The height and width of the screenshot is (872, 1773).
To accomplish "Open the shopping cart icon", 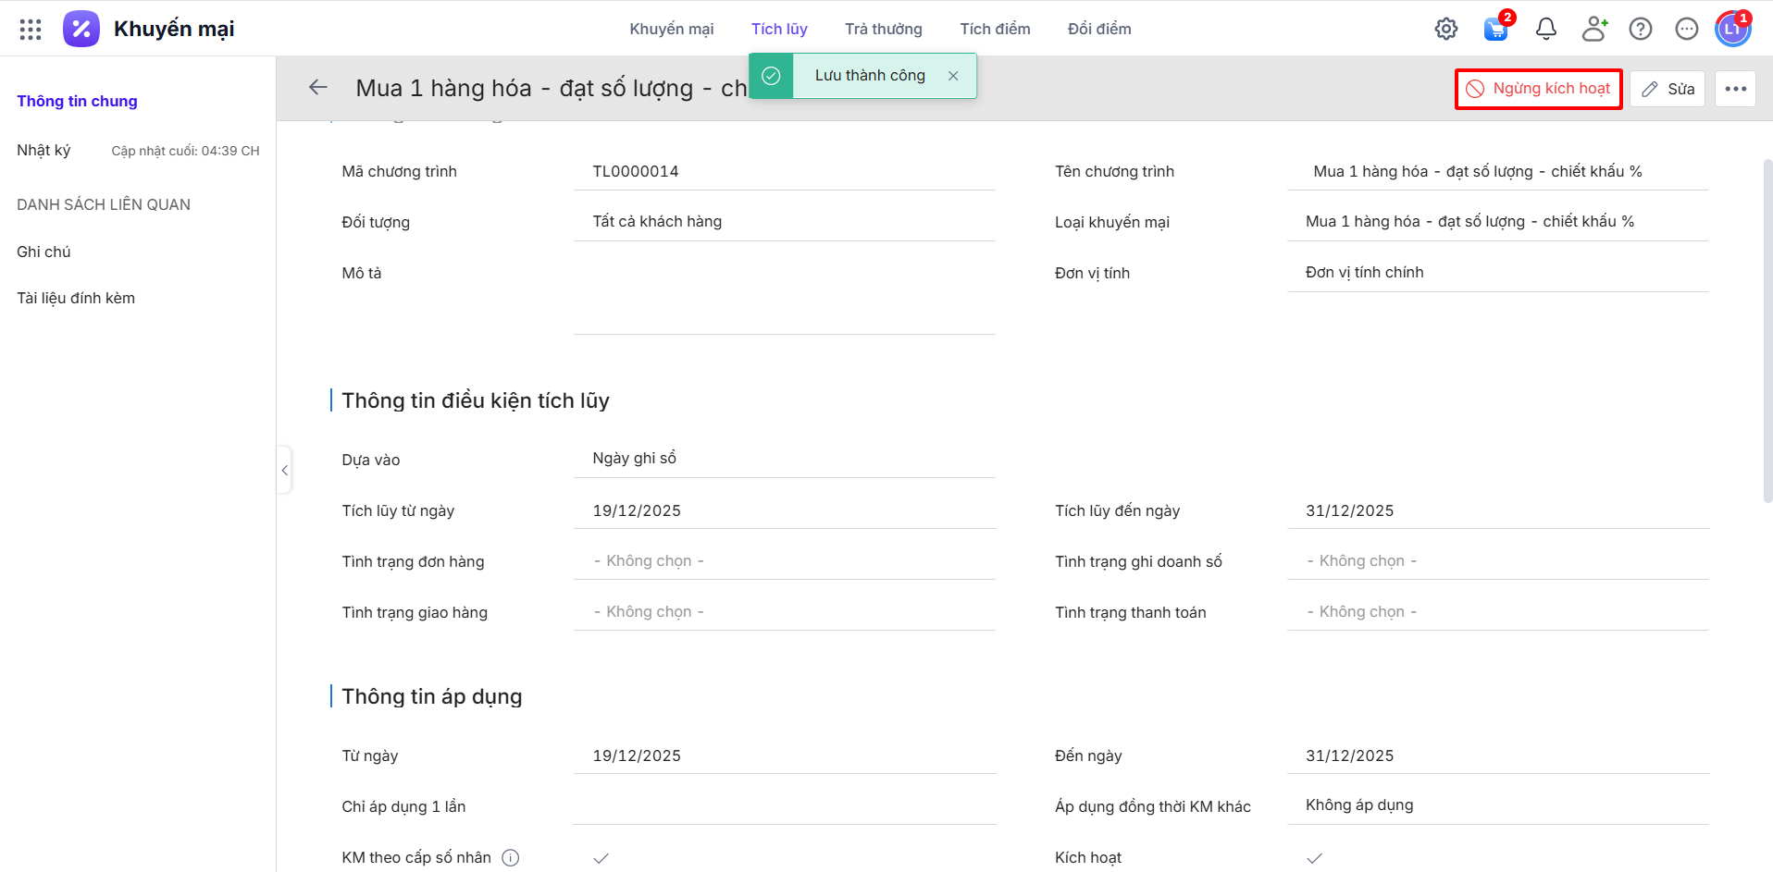I will coord(1495,30).
